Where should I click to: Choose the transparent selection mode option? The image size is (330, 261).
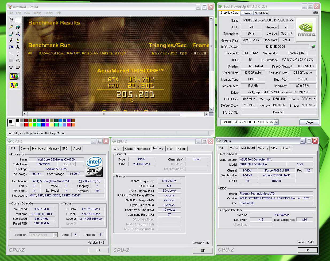click(x=14, y=85)
